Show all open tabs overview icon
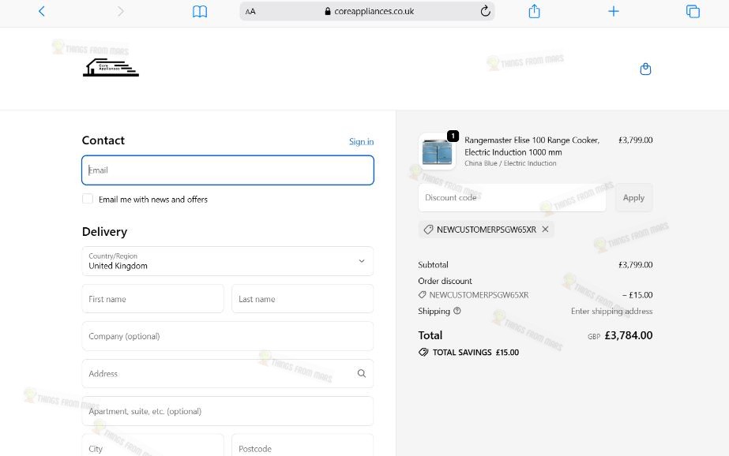The width and height of the screenshot is (729, 456). [x=693, y=11]
